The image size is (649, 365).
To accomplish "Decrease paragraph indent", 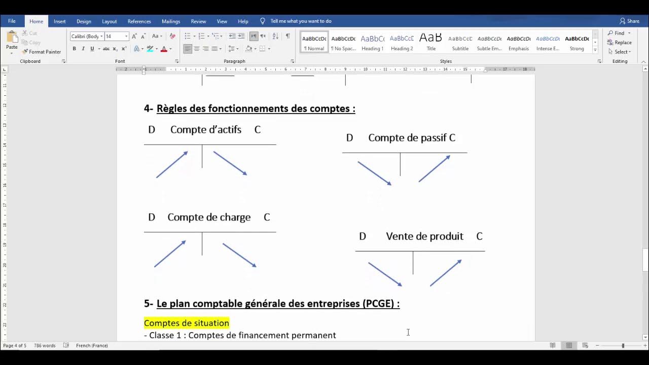I will click(232, 36).
